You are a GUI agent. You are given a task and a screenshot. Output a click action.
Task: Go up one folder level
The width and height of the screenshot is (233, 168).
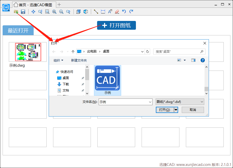(x=73, y=51)
